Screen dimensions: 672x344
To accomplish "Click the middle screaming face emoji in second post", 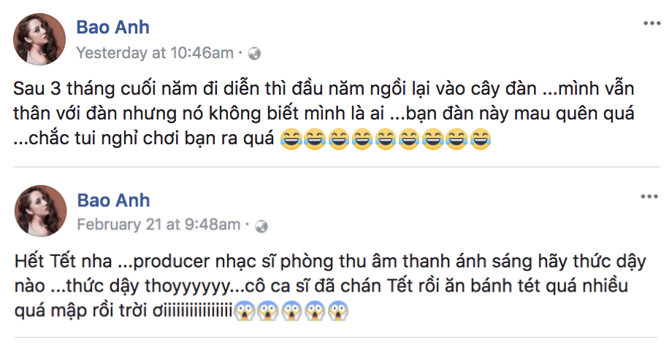I will pos(291,311).
